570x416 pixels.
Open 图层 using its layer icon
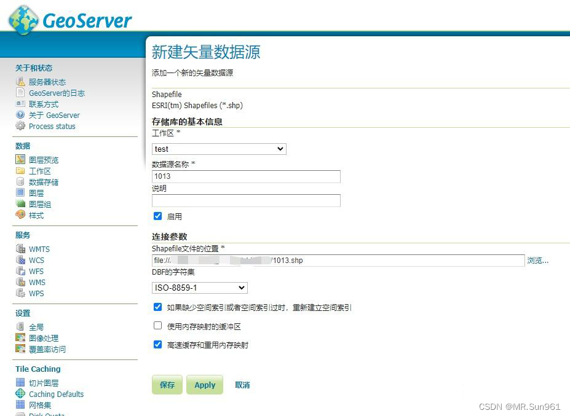20,192
